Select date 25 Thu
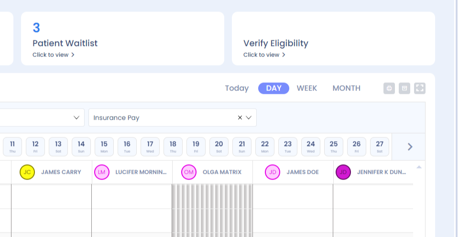 click(x=334, y=147)
